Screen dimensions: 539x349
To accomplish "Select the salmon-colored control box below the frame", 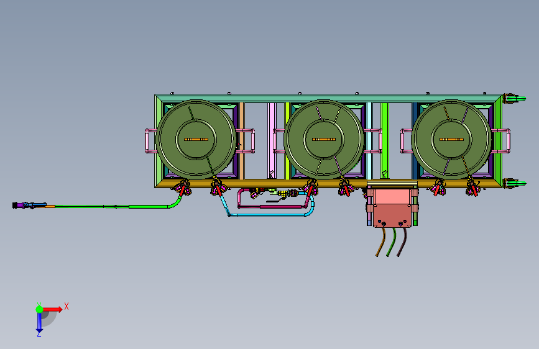I will 392,207.
